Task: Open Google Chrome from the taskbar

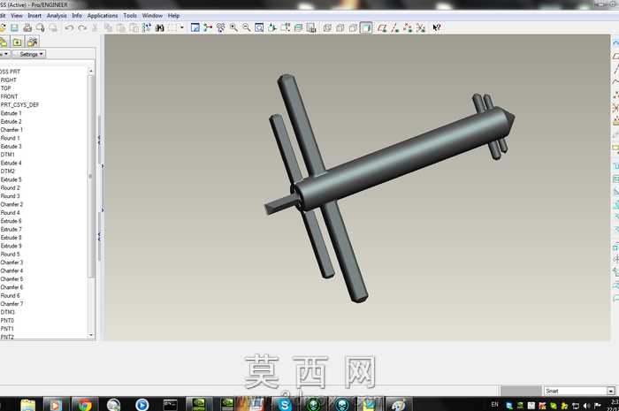Action: [85, 405]
